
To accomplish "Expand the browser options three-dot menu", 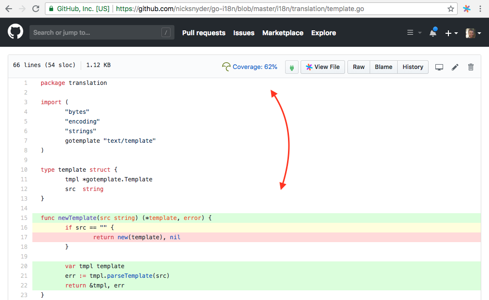I will tap(481, 8).
